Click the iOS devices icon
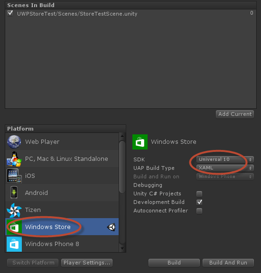The height and width of the screenshot is (273, 261). pos(14,176)
